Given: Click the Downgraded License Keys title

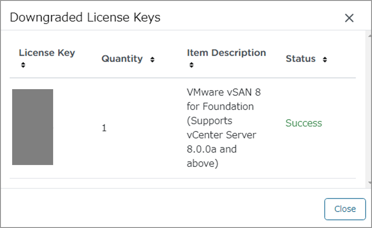Looking at the screenshot, I should 85,17.
